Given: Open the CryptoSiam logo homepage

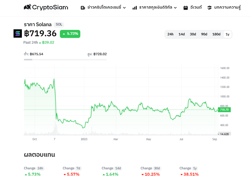Looking at the screenshot, I should tap(46, 7).
